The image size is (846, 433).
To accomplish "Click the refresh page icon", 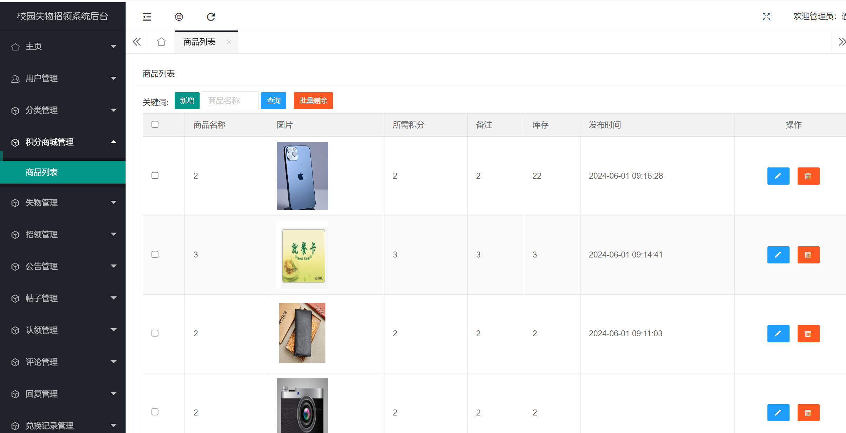I will (211, 17).
